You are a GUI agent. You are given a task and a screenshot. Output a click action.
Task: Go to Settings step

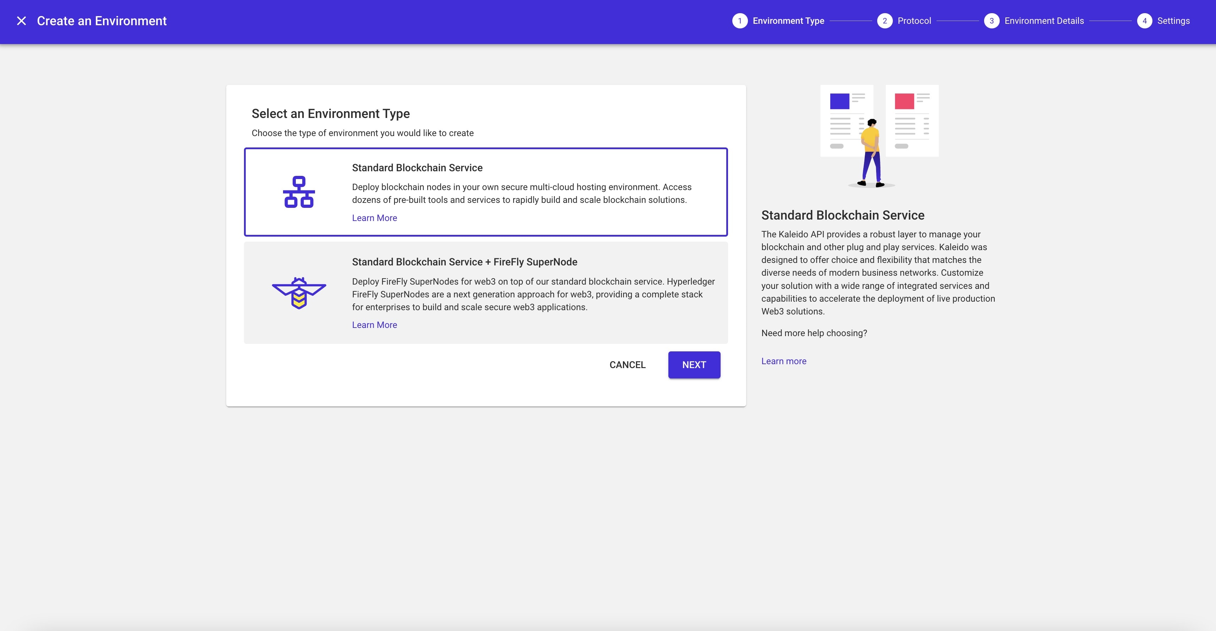tap(1173, 21)
